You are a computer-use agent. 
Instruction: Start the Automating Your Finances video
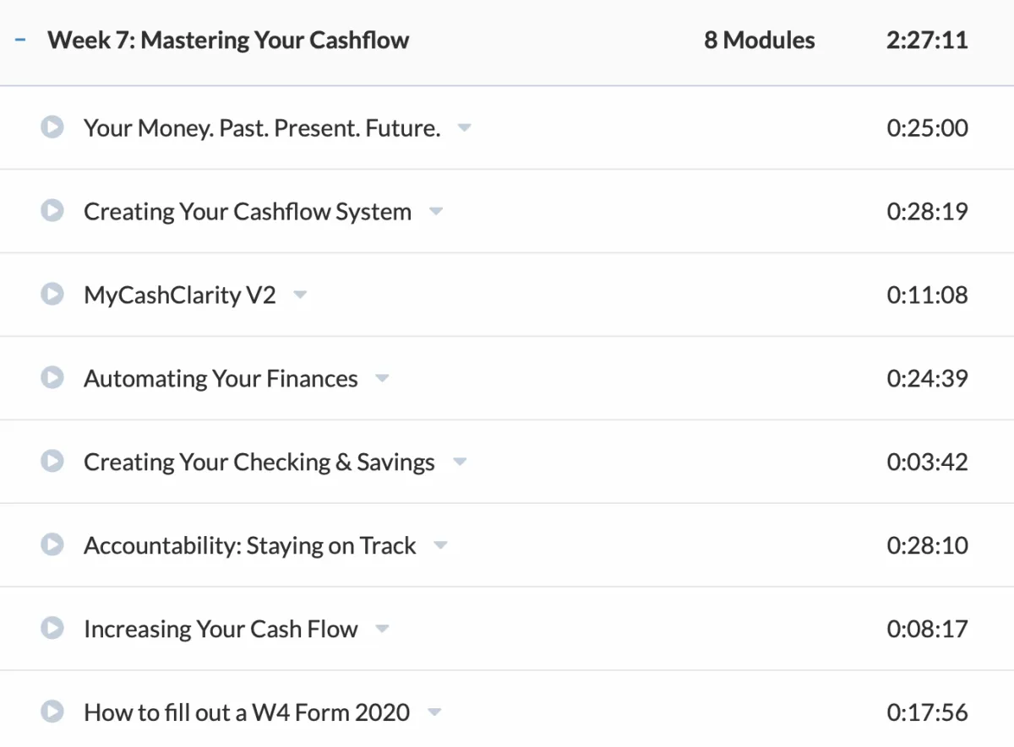coord(52,378)
